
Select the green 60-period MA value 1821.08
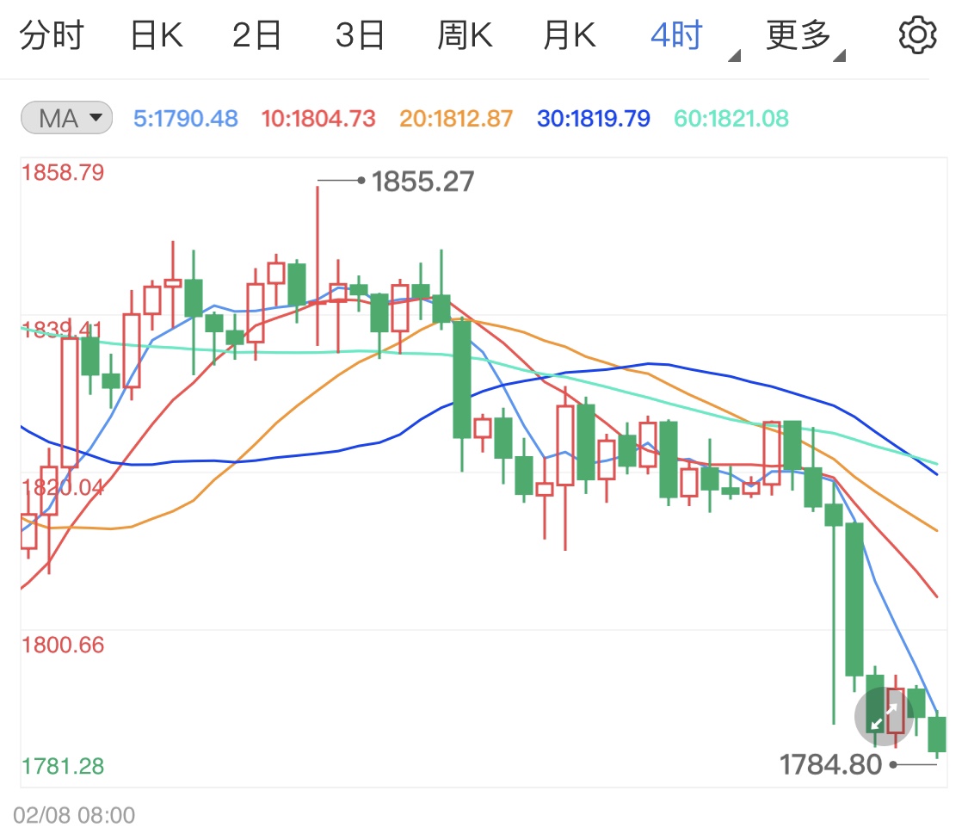(731, 118)
